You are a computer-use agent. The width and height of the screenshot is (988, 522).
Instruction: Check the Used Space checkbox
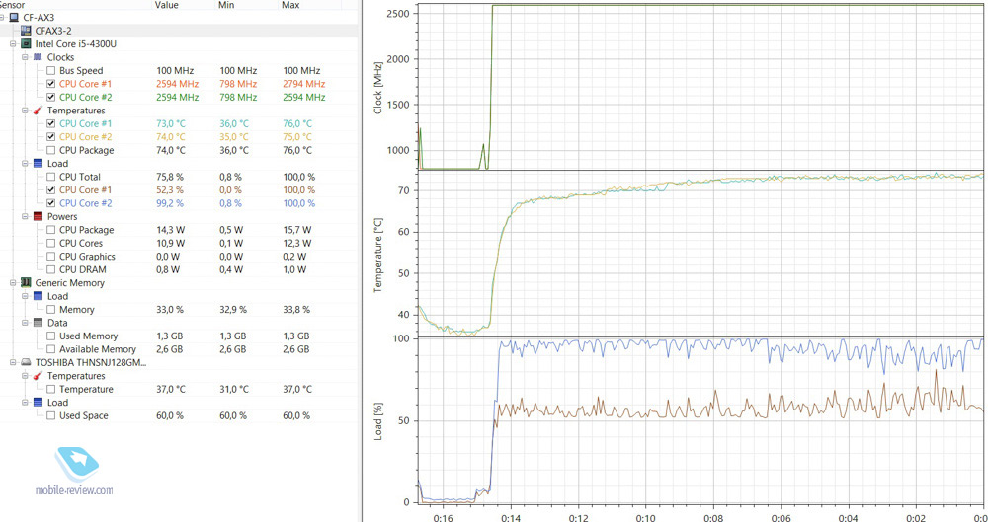coord(51,415)
